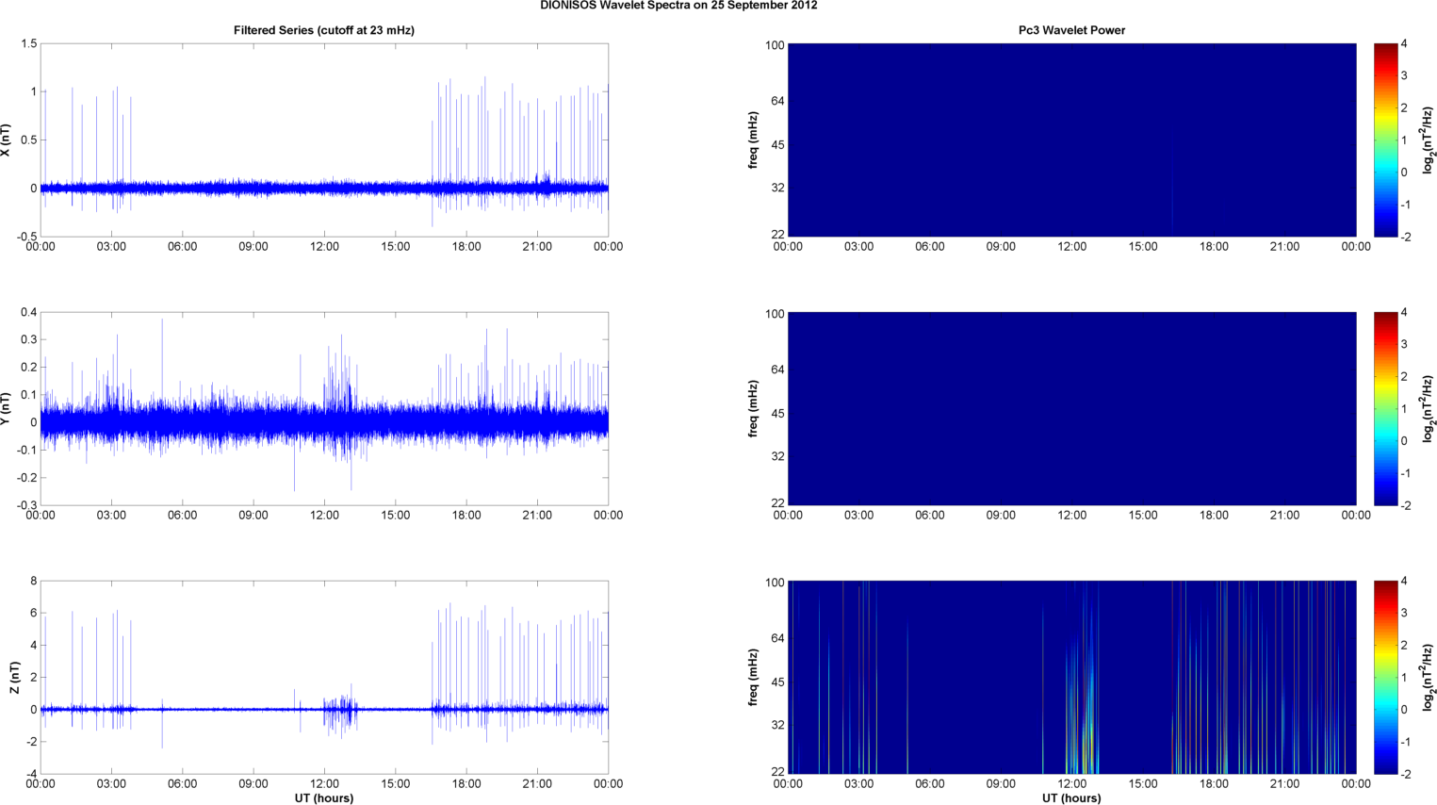Click the '-2' tick on the bottom color bar
Screen dimensions: 1437x805
pos(1406,774)
